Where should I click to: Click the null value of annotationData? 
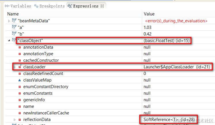coord(147,47)
